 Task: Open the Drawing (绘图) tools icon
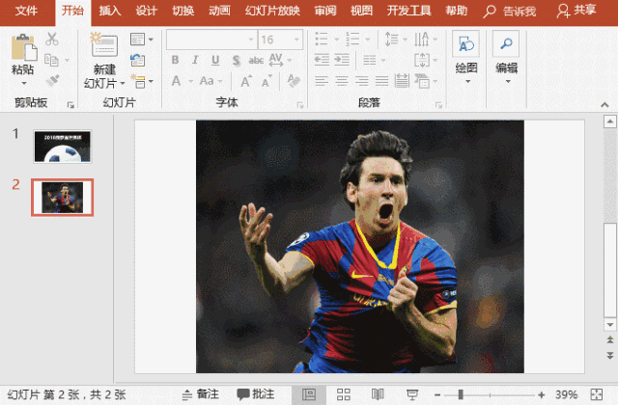coord(466,45)
